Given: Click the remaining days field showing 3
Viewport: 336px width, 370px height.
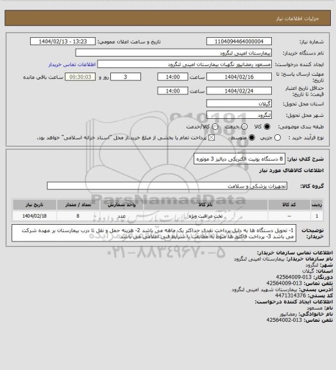Looking at the screenshot, I should pos(126,77).
